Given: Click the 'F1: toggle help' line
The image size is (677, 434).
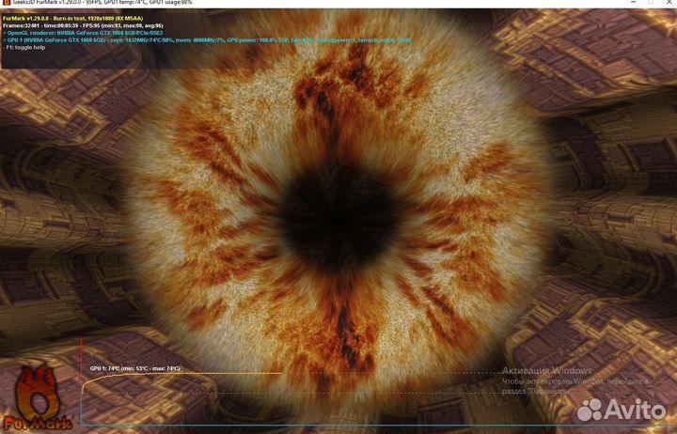Looking at the screenshot, I should [x=24, y=48].
